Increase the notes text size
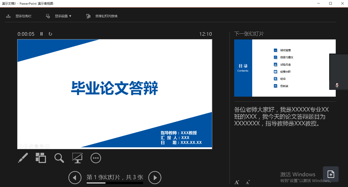 [x=237, y=182]
